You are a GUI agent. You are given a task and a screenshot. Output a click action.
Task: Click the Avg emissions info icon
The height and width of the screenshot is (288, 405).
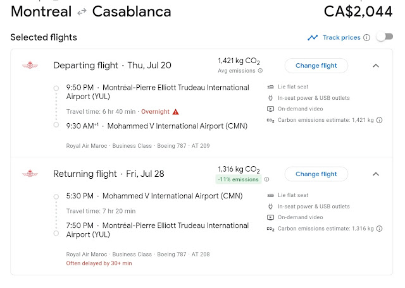[x=260, y=71]
